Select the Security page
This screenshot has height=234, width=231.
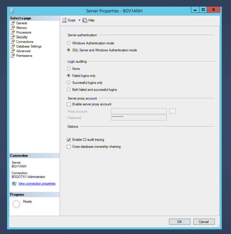pyautogui.click(x=22, y=37)
